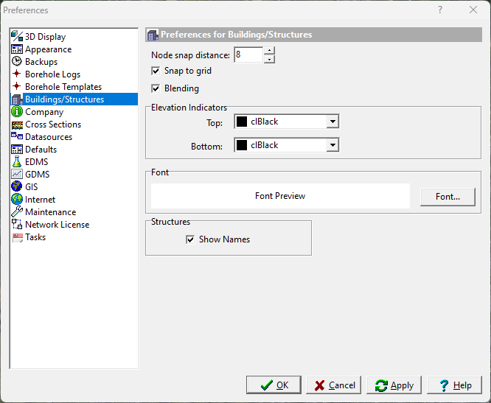Image resolution: width=491 pixels, height=403 pixels.
Task: Expand the Bottom elevation color dropdown
Action: pyautogui.click(x=332, y=146)
